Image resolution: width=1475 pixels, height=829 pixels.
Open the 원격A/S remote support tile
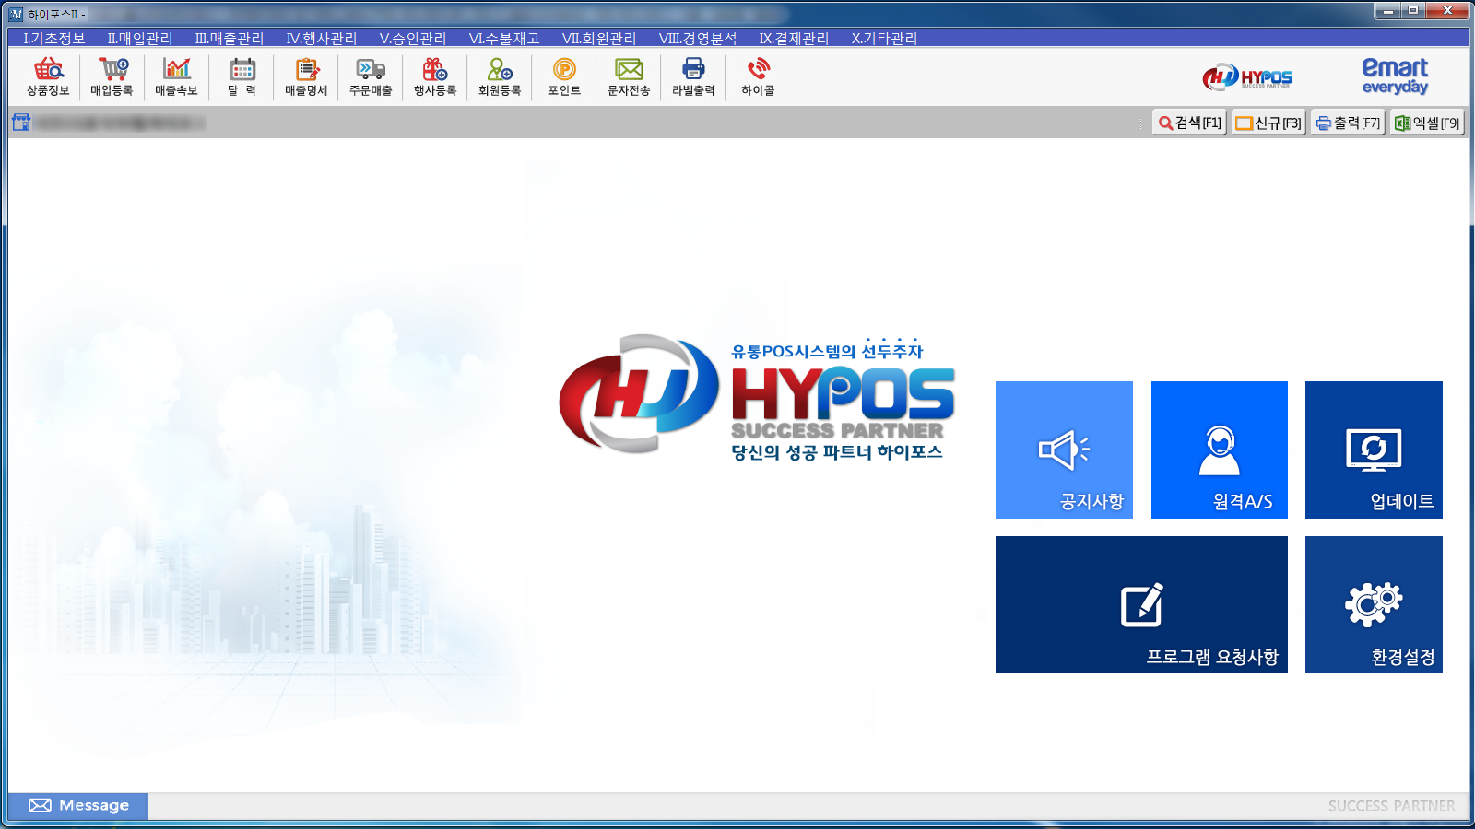point(1220,450)
